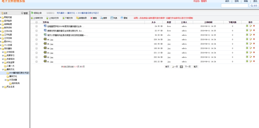Download 02.jpg from the operations column
Screen dimensions: 259x128
(x=247, y=57)
